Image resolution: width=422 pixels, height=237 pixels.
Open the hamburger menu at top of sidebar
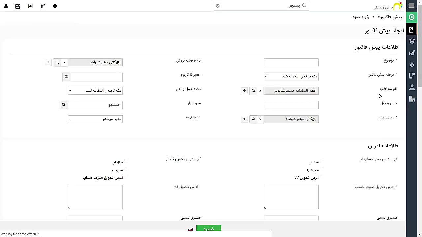pyautogui.click(x=411, y=6)
